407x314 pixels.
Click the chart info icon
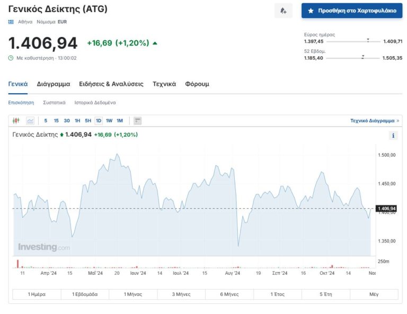(393, 136)
